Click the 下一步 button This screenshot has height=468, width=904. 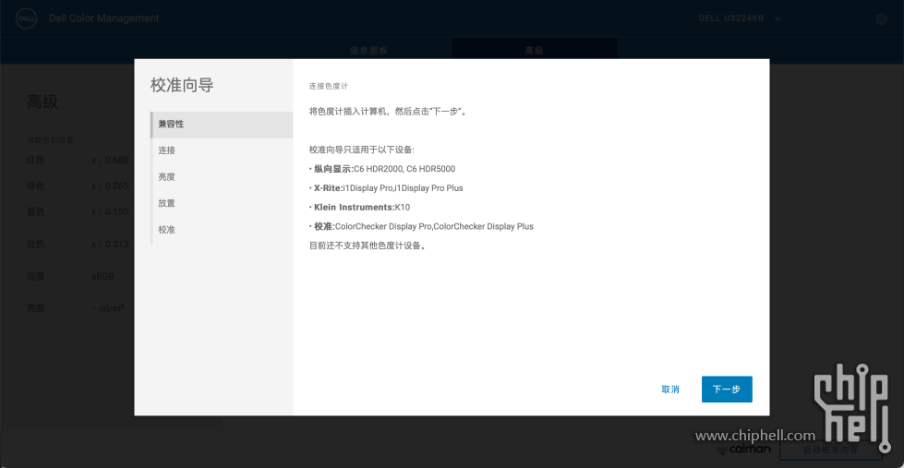(x=727, y=390)
